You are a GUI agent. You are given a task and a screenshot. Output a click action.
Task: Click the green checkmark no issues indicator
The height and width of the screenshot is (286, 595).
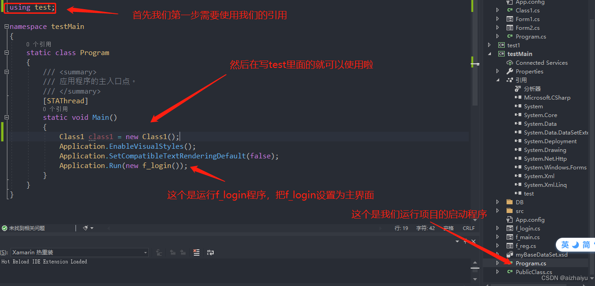coord(5,228)
